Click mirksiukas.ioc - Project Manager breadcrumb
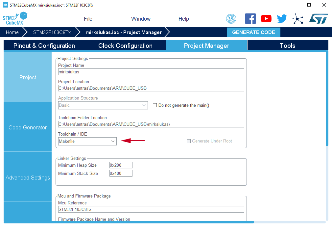 (x=124, y=32)
